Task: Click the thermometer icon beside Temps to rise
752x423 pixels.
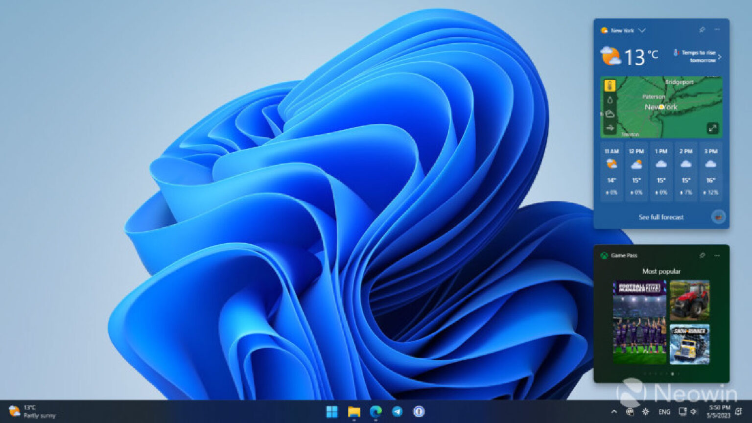Action: tap(677, 53)
